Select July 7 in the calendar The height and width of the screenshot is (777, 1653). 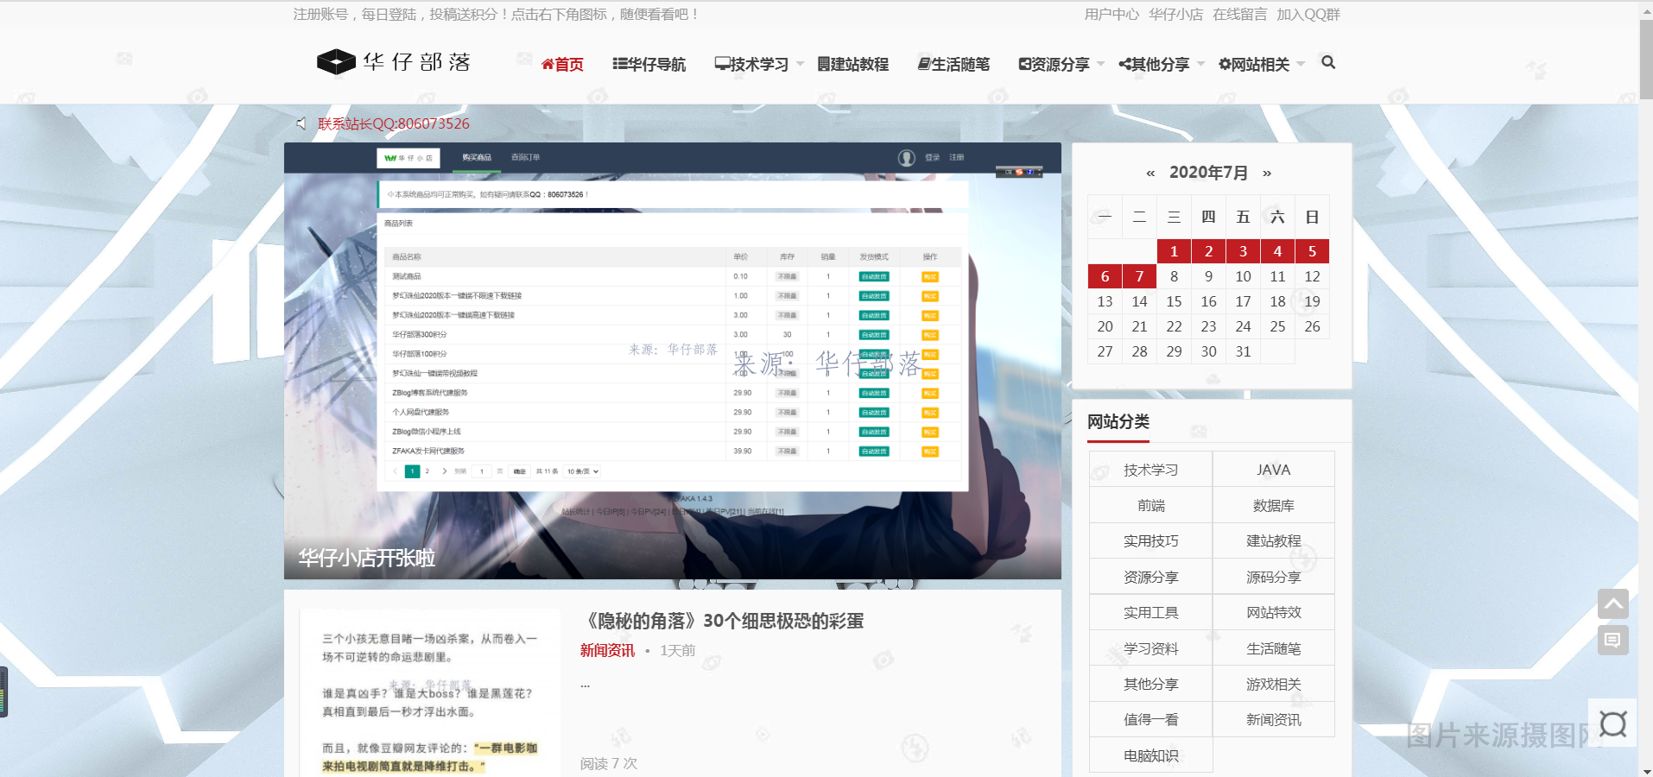click(1139, 276)
